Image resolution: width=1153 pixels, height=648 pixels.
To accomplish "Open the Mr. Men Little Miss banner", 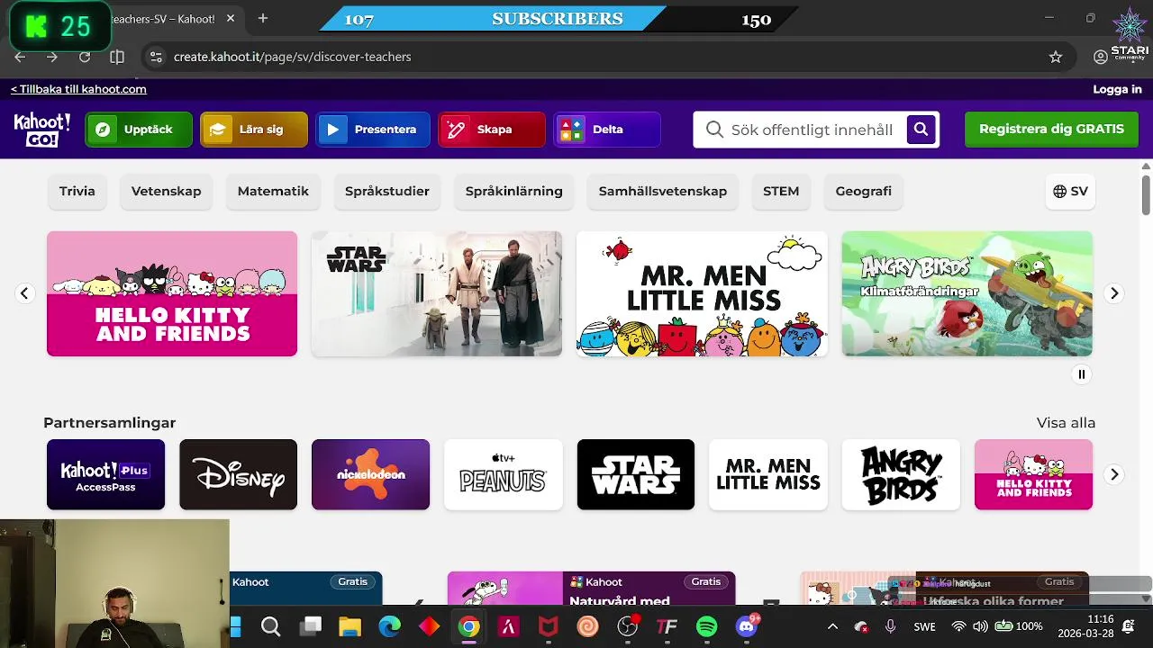I will [702, 293].
